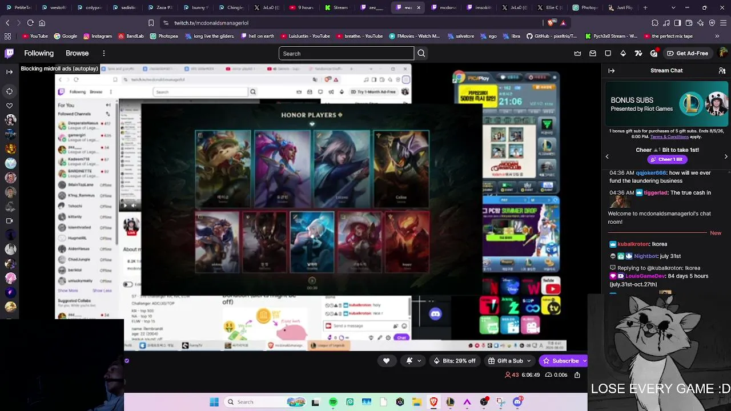Bookmark this page with the bookmark icon
Image resolution: width=731 pixels, height=411 pixels.
[151, 23]
